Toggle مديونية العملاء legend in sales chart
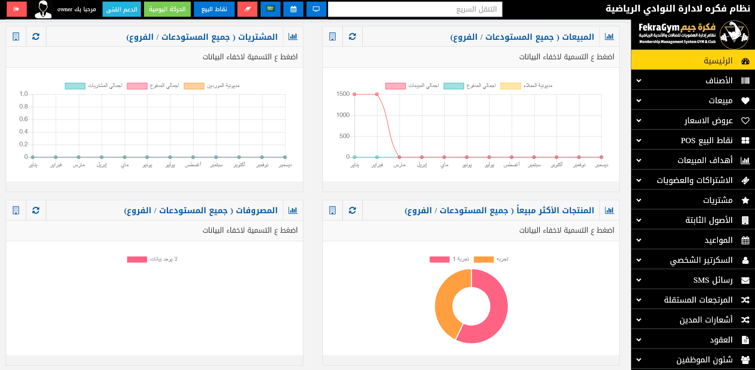The width and height of the screenshot is (755, 370). 526,86
